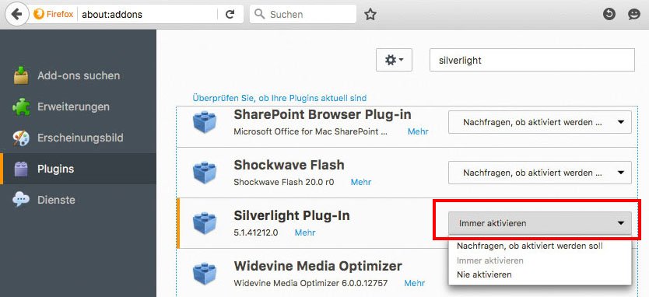
Task: Choose Nie aktivieren from the list
Action: [484, 274]
